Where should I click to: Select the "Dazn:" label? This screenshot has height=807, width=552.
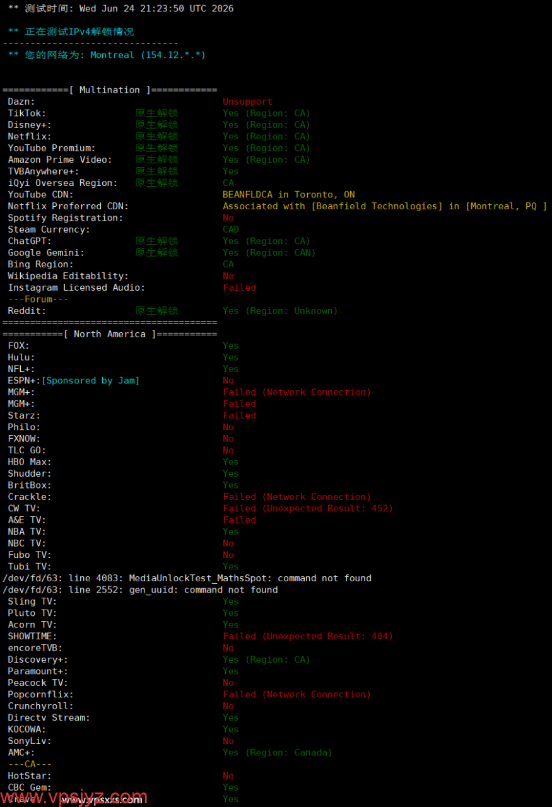(x=21, y=102)
